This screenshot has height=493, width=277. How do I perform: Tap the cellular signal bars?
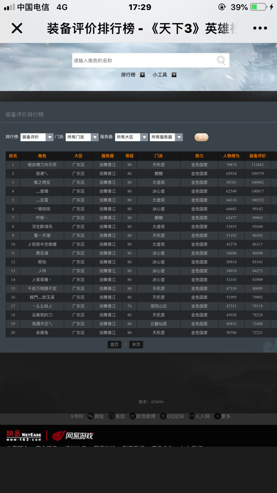[x=9, y=7]
